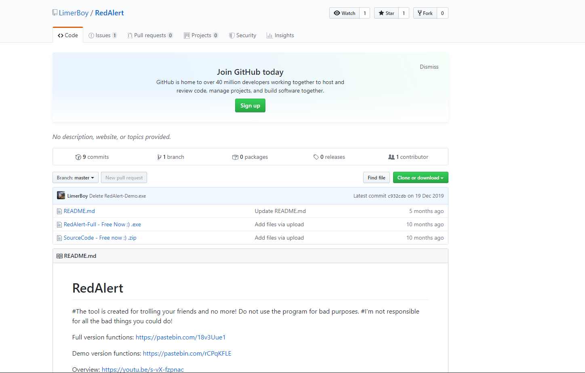The image size is (585, 373).
Task: Open the pastebin link for full version functions
Action: coord(181,337)
